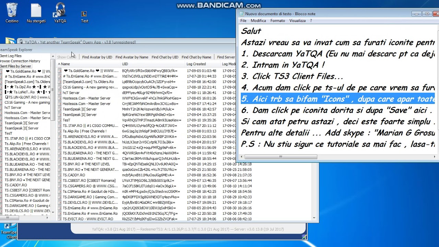Open the Test desktop shortcut
Screen dimensions: 439x247
84,16
